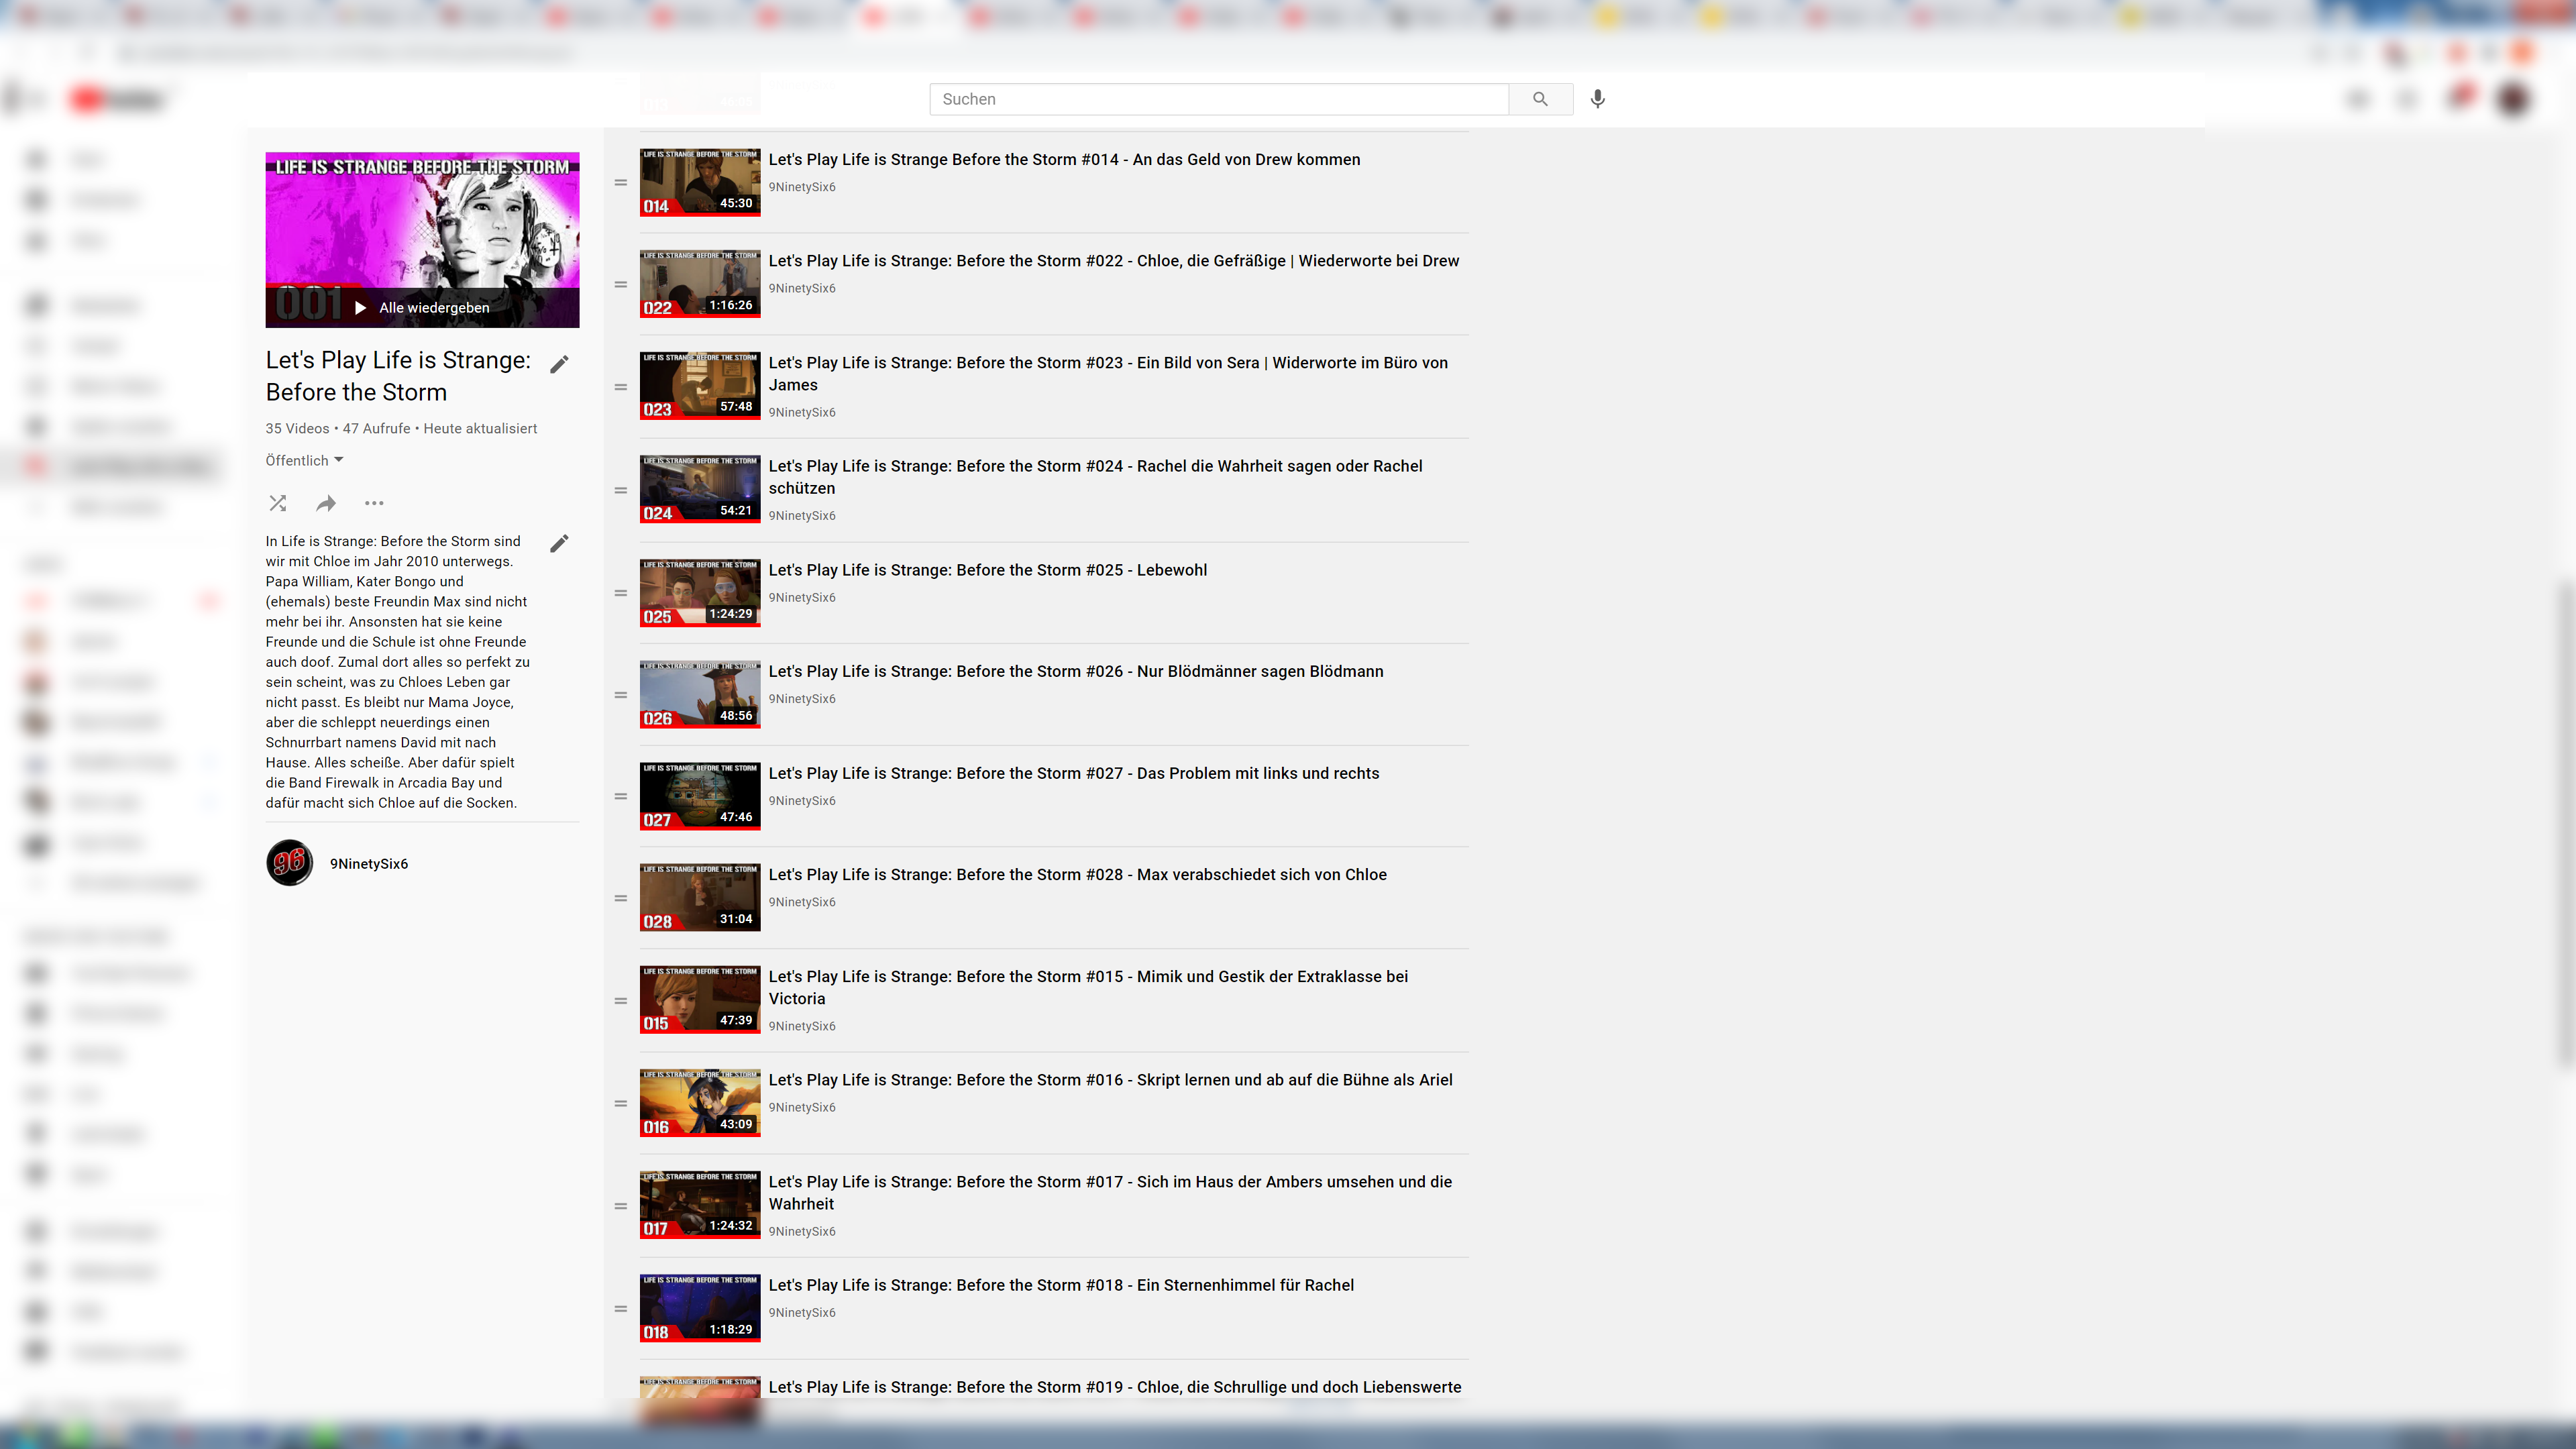Open the Öffentlich visibility dropdown
Image resolution: width=2576 pixels, height=1449 pixels.
click(304, 460)
